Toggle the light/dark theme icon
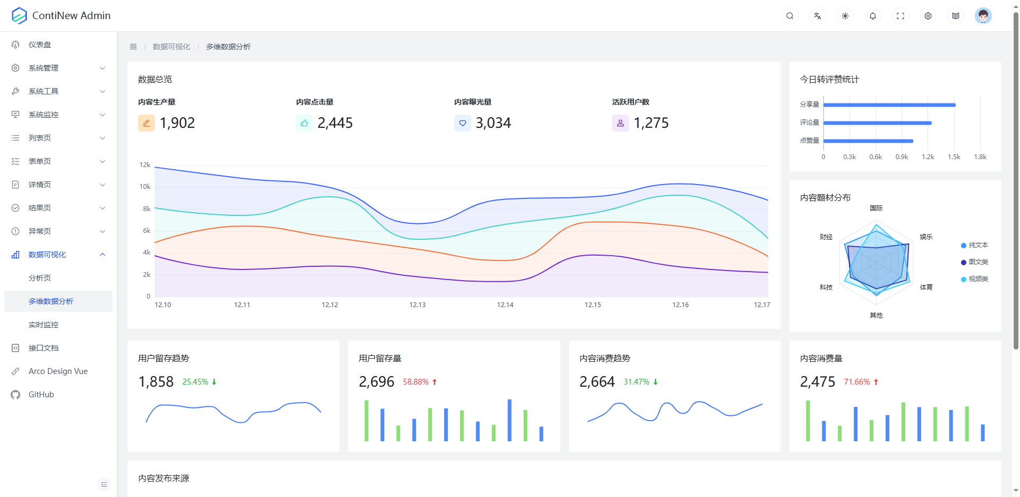The height and width of the screenshot is (497, 1020). coord(845,16)
